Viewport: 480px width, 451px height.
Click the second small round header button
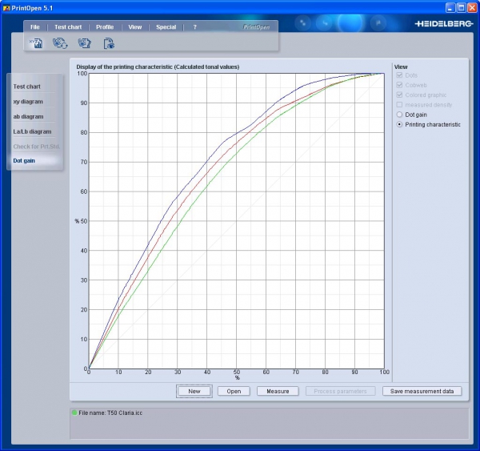click(325, 23)
